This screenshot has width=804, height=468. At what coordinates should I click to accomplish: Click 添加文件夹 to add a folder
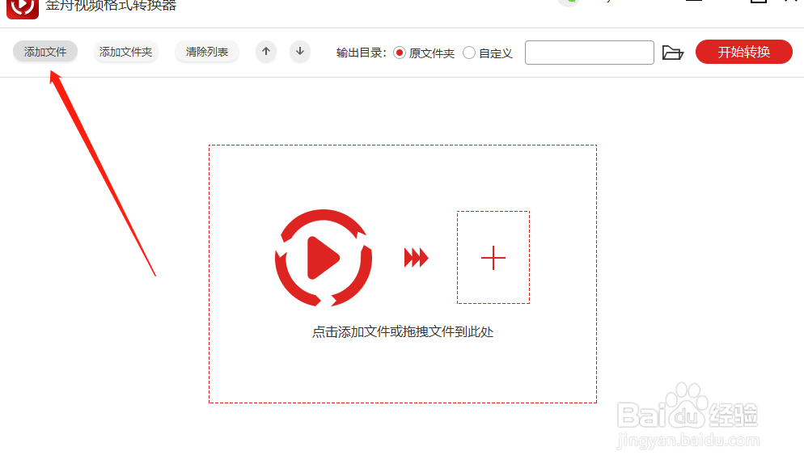125,51
